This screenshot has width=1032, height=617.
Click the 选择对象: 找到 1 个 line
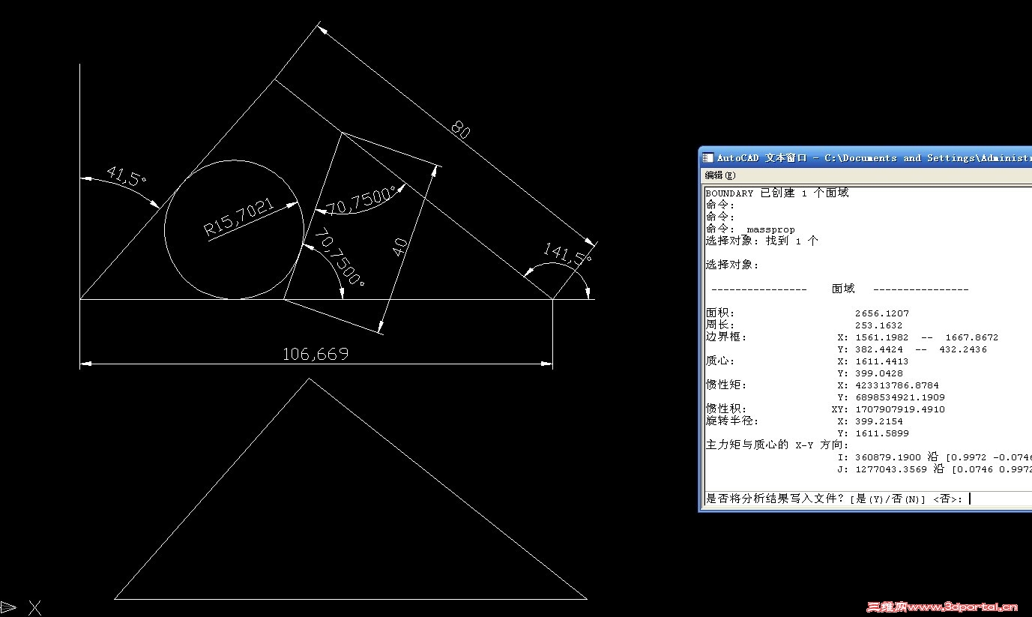click(762, 241)
